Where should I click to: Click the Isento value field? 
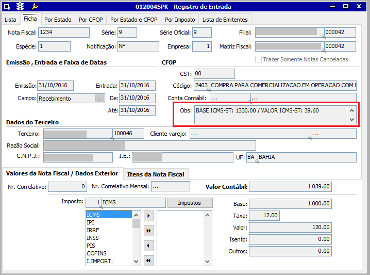290,239
